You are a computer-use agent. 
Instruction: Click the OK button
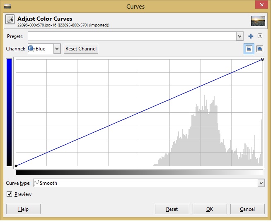pos(210,209)
